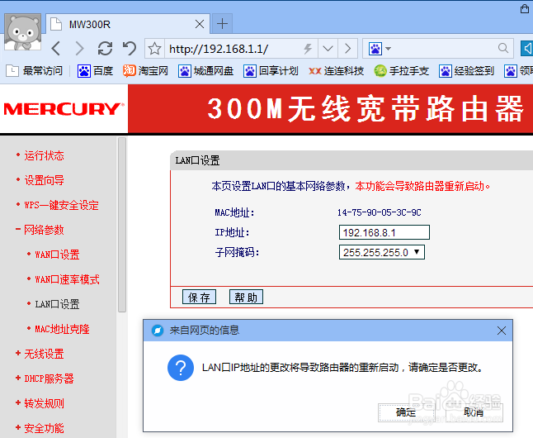Open WAN口速率模式 submenu item
Screen dimensions: 533x438
tap(68, 279)
